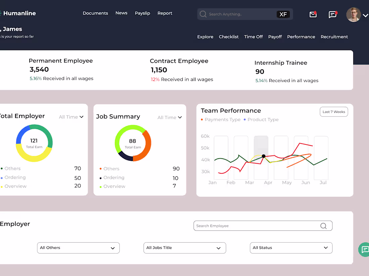
Task: Click the magnifier icon in top search bar
Action: click(203, 14)
